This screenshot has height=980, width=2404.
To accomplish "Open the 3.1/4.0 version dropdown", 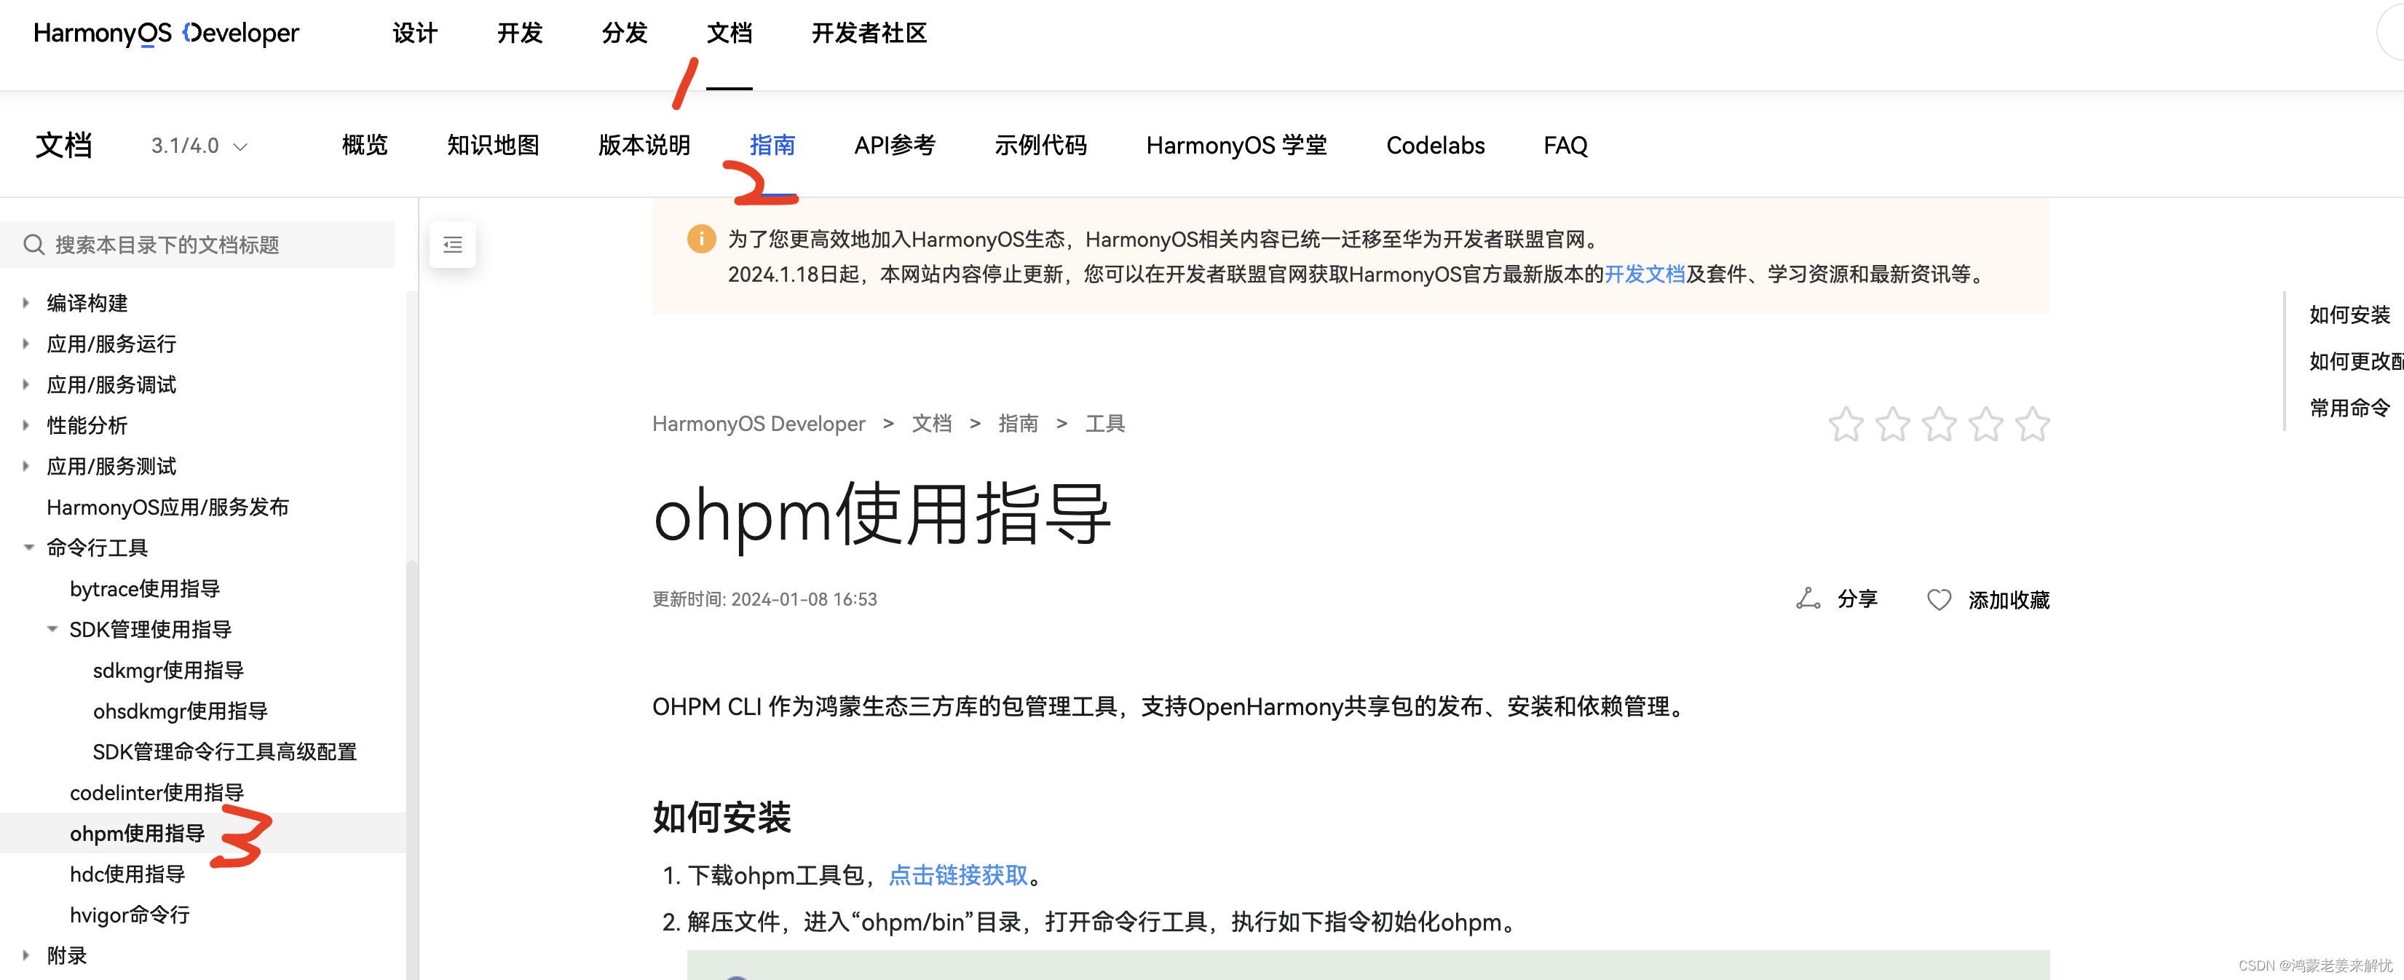I will (x=199, y=146).
